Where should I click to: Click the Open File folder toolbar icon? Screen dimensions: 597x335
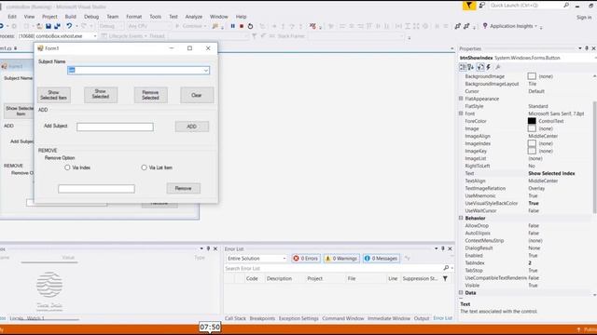[39, 26]
